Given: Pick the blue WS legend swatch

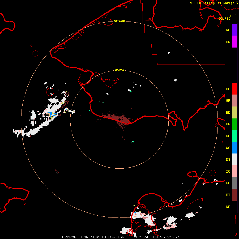Looking at the screenshot, I should tap(234, 148).
